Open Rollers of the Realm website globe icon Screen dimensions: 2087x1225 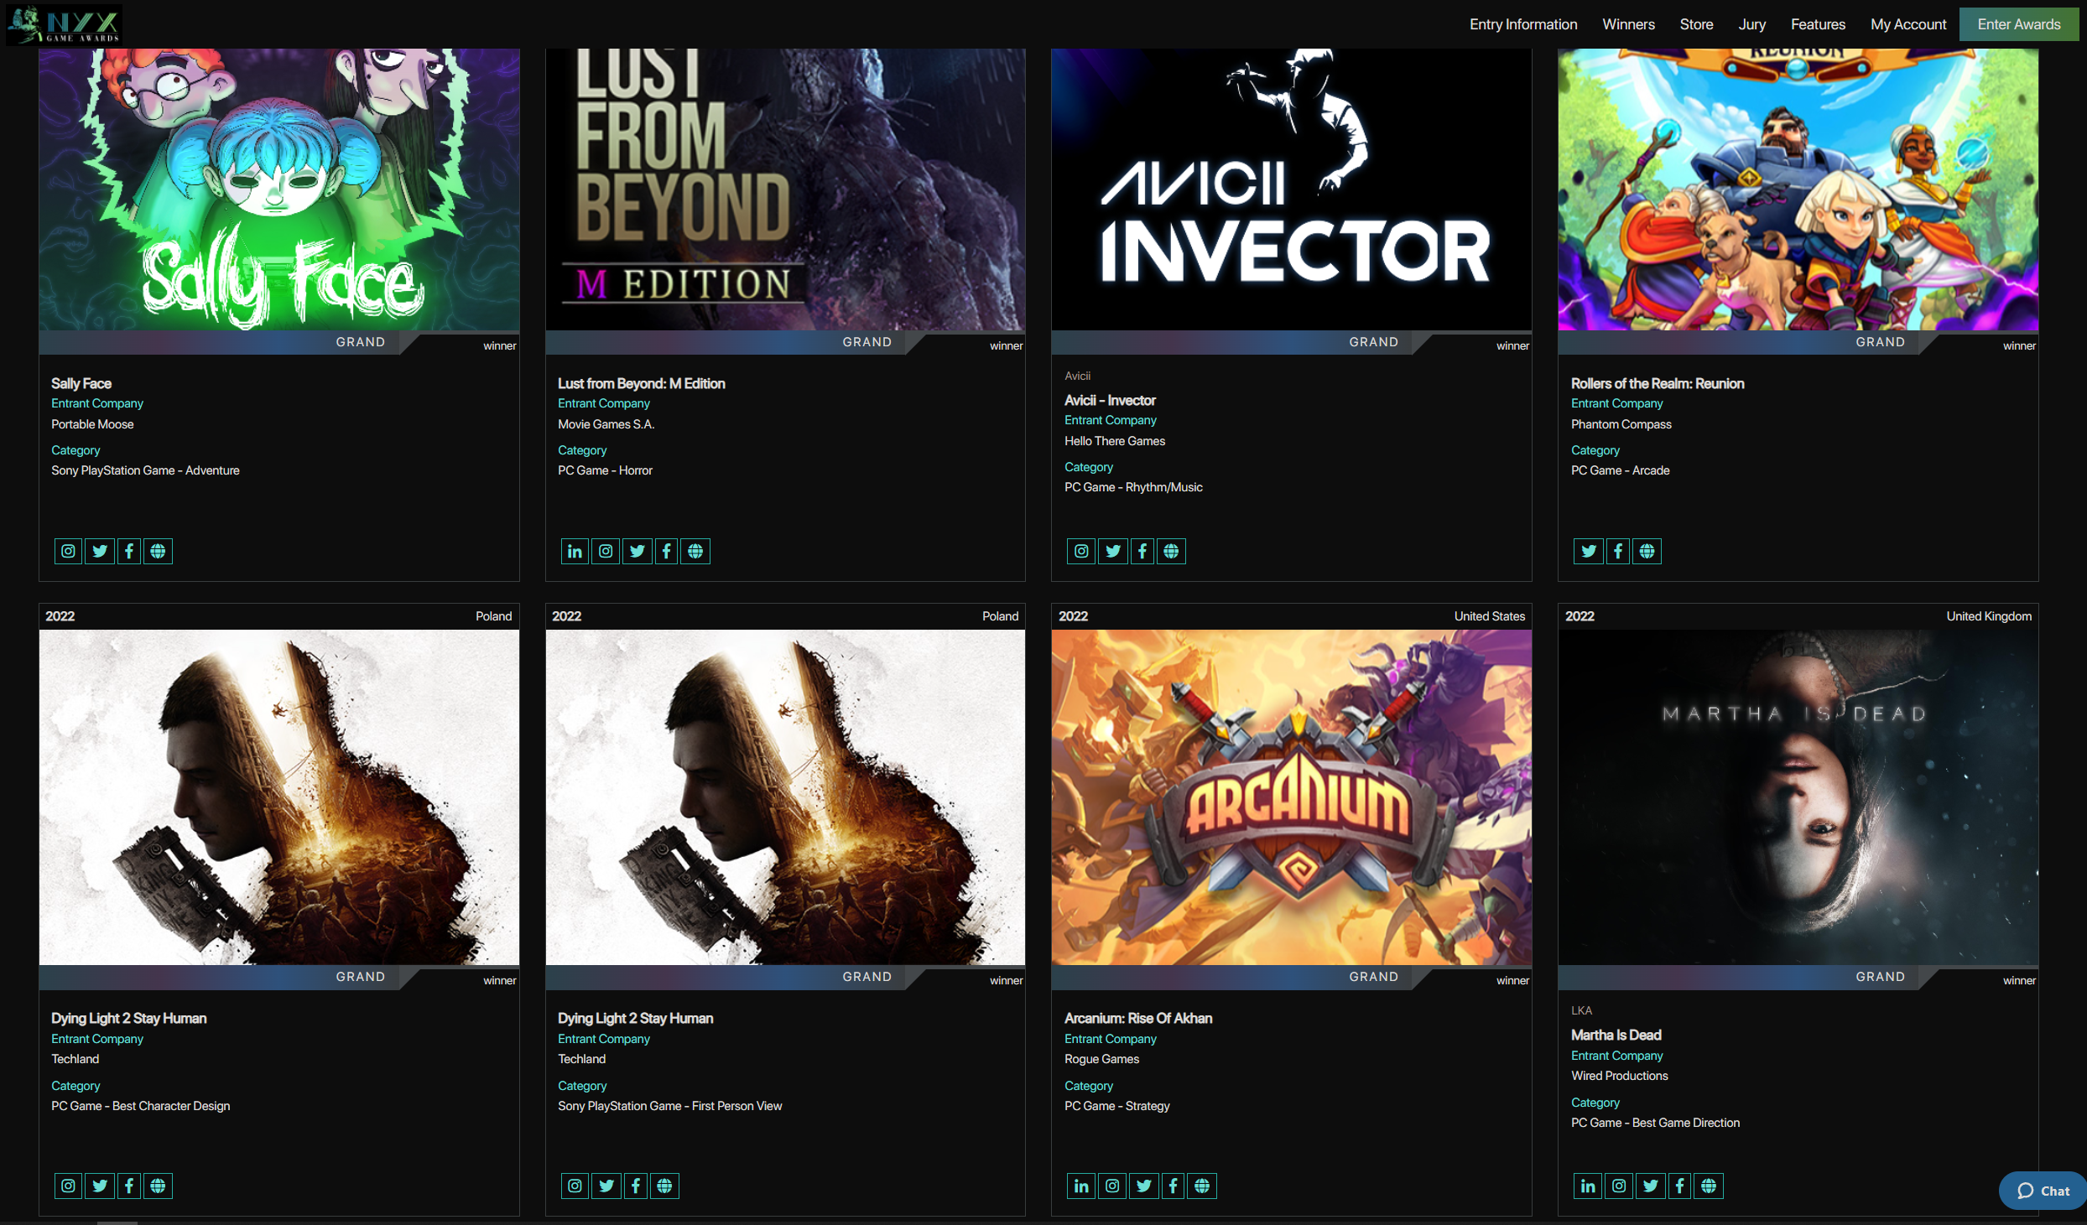(x=1647, y=551)
